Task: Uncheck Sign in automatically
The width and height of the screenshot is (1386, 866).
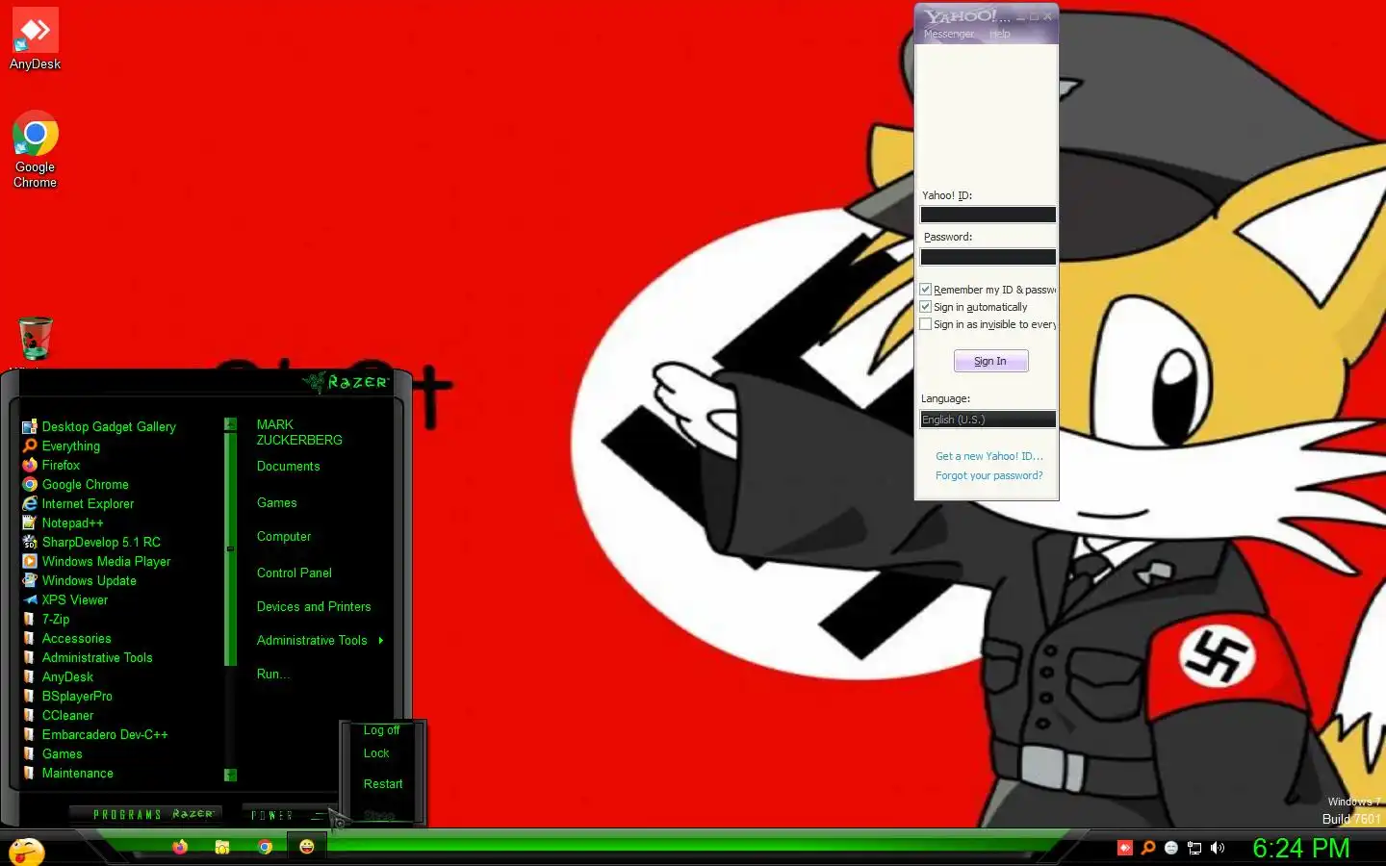Action: pos(925,306)
